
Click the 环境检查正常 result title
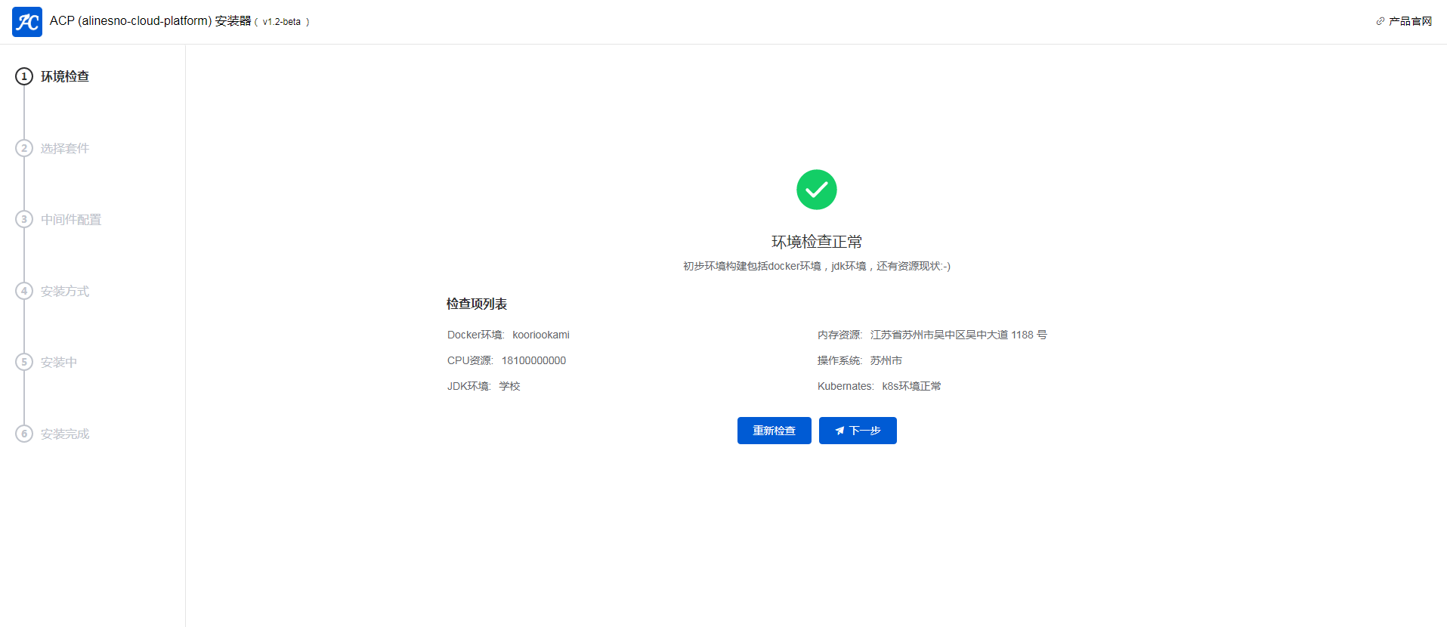coord(816,242)
